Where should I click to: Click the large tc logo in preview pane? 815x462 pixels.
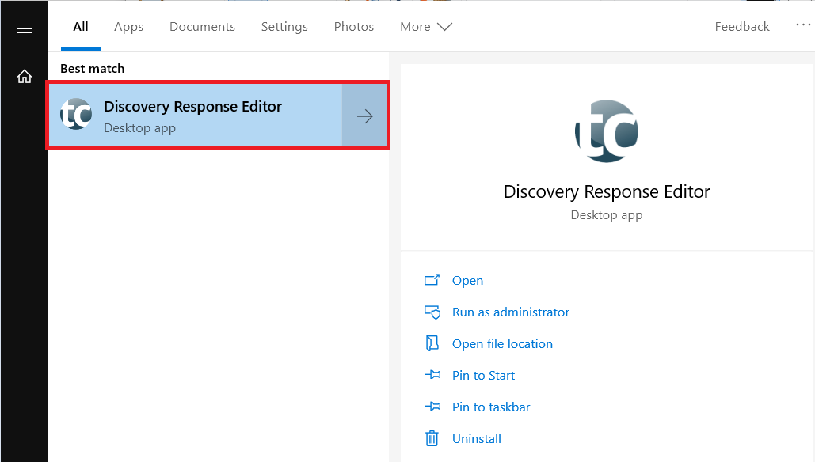click(x=606, y=131)
